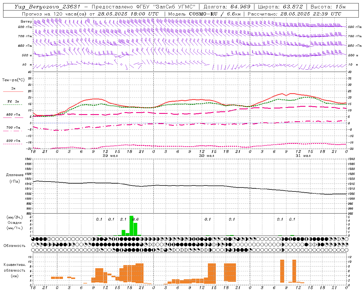Click the 2м temperature legend entry
This screenshot has height=290, width=363.
pos(13,89)
